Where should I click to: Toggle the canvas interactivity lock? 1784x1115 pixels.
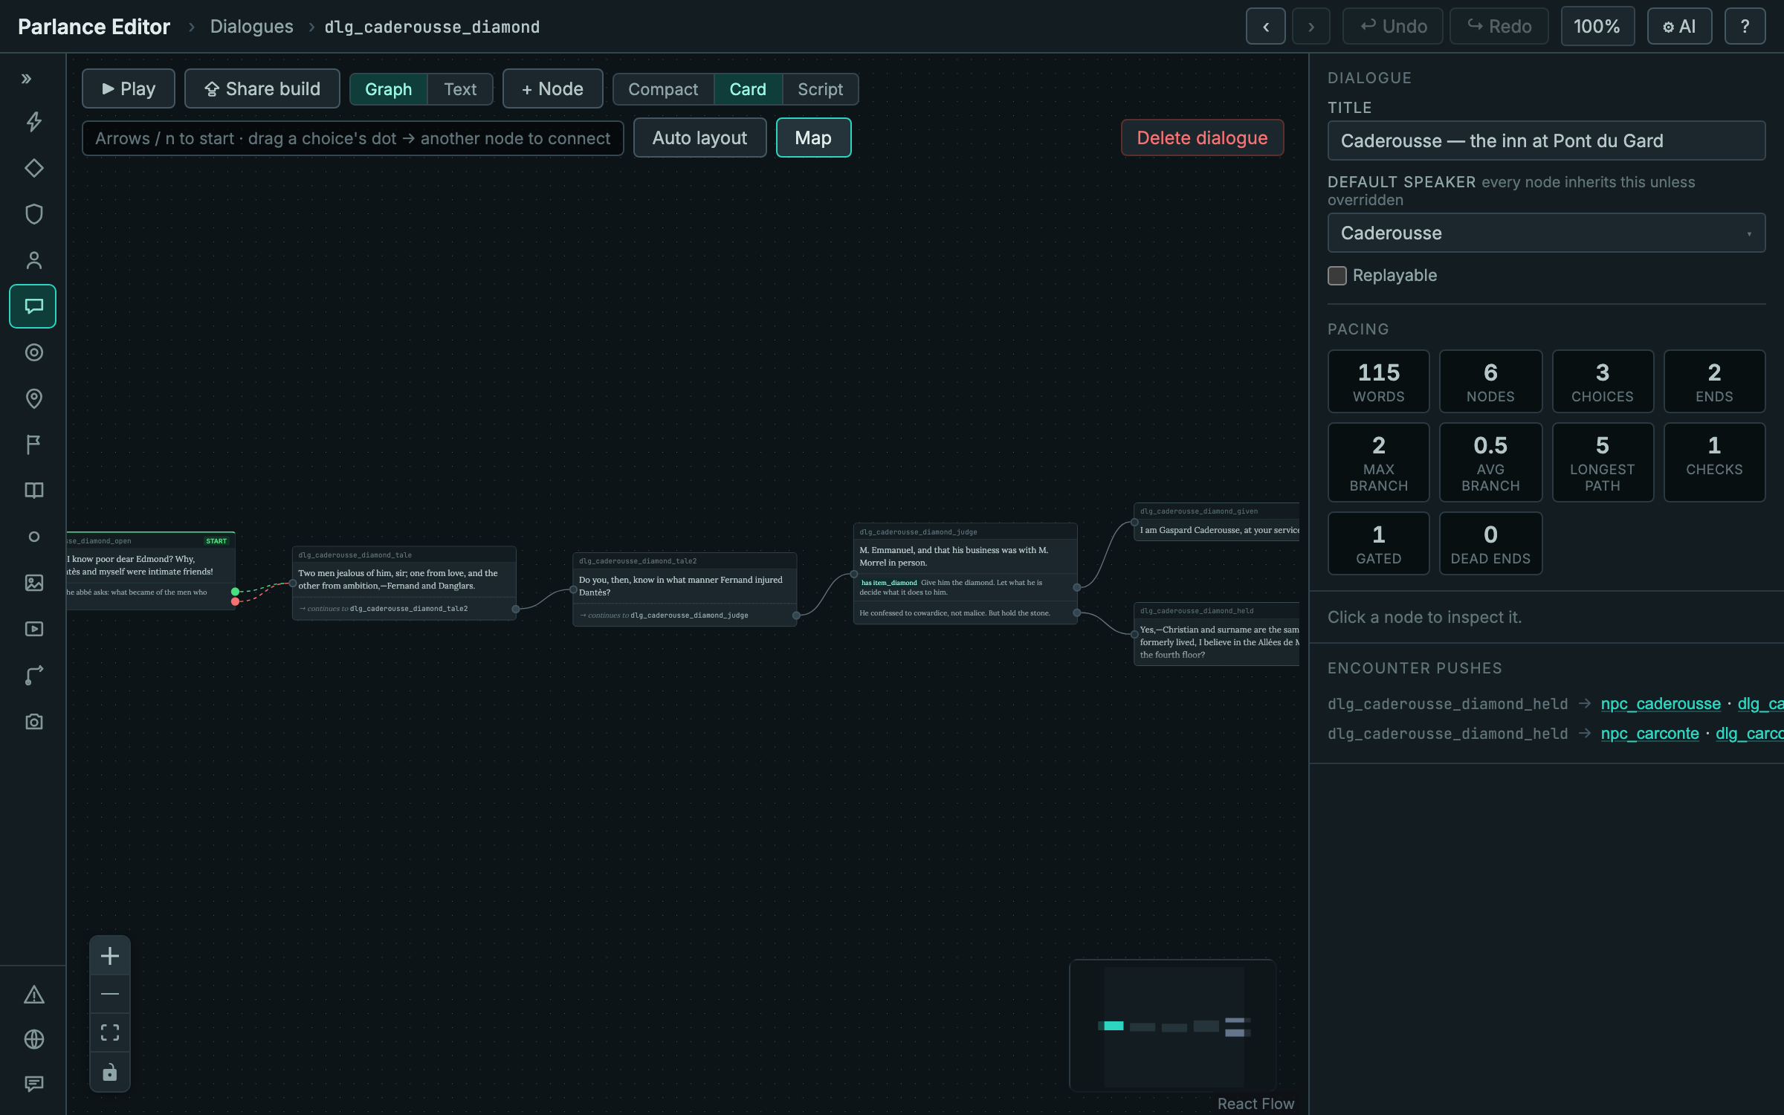coord(110,1071)
